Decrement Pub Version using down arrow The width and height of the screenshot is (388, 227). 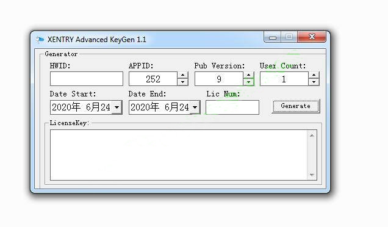coord(248,82)
